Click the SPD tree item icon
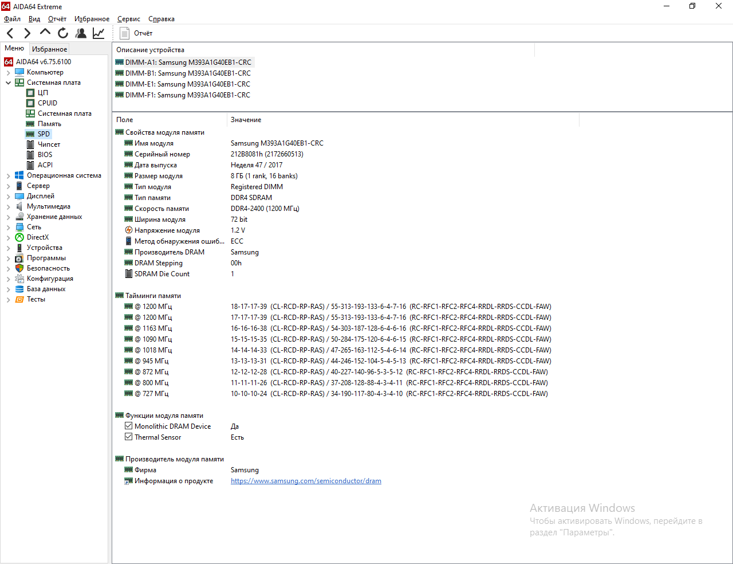This screenshot has height=564, width=733. click(x=30, y=134)
